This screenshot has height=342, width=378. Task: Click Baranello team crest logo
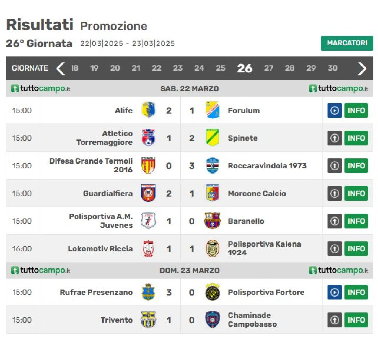point(212,221)
